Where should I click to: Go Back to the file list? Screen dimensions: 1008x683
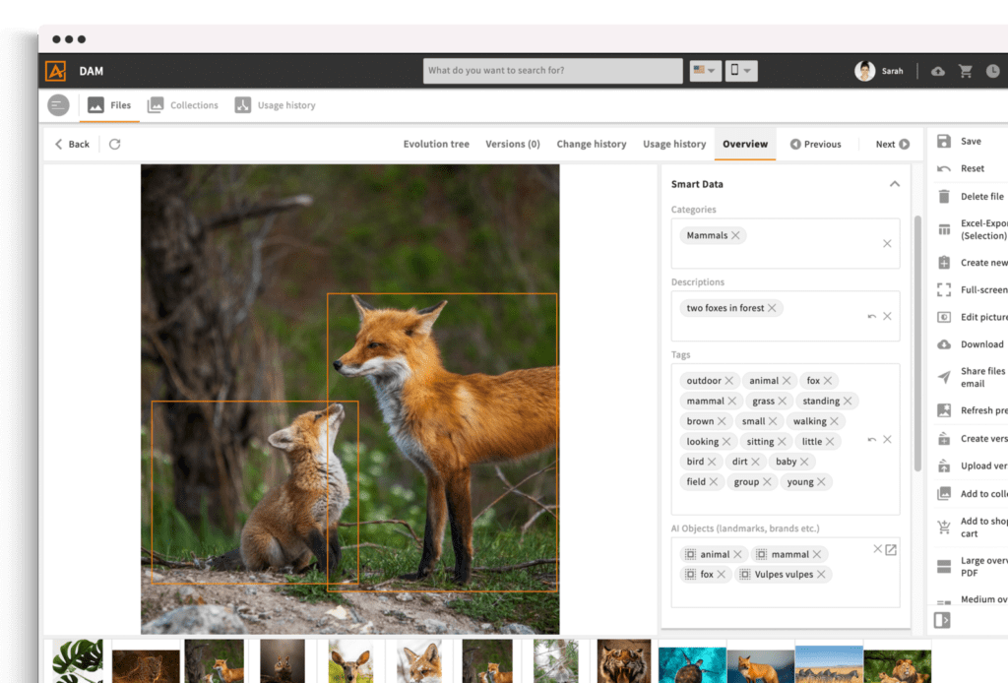click(72, 144)
